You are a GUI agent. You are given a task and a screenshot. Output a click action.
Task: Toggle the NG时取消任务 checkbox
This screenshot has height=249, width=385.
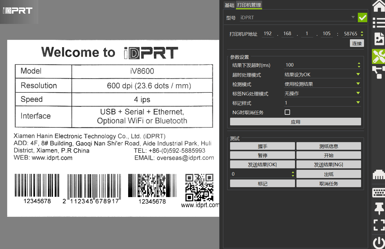tap(287, 112)
